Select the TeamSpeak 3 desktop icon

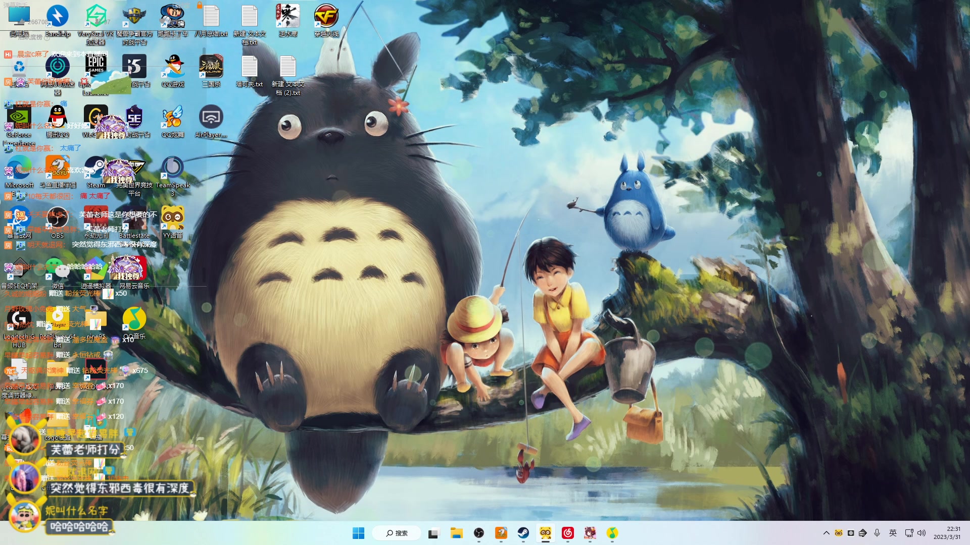coord(172,176)
